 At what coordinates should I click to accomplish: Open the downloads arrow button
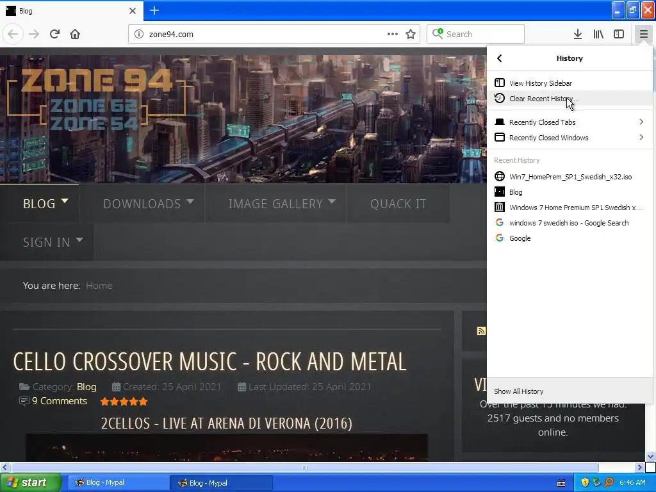click(578, 34)
